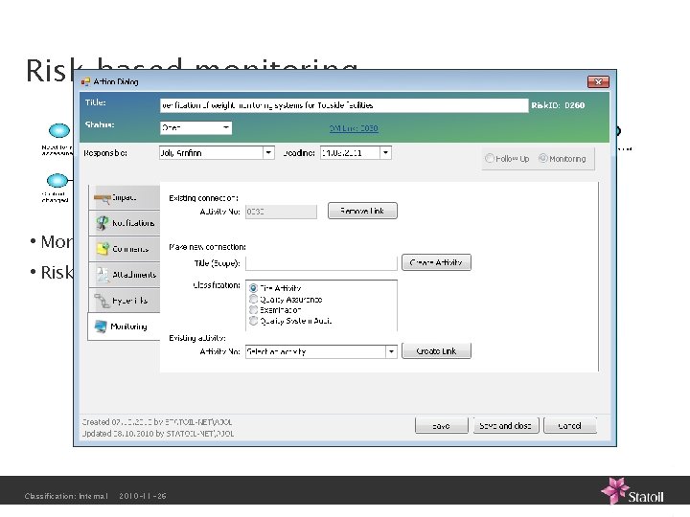The height and width of the screenshot is (517, 690).
Task: Open the Deadline date picker arrow
Action: coord(385,153)
